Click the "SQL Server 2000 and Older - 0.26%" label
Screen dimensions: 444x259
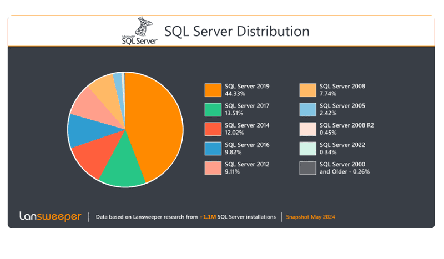345,168
